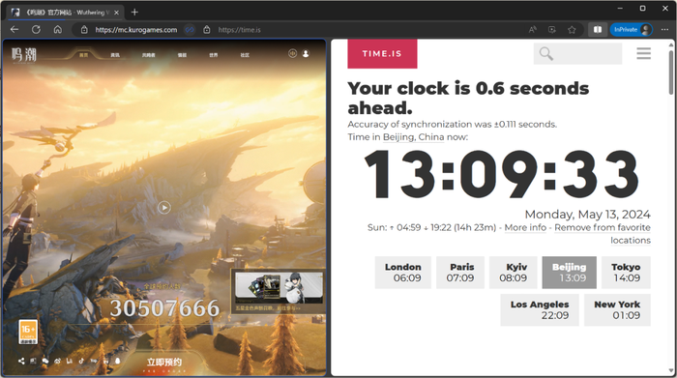This screenshot has width=677, height=378.
Task: Add this page to favorites using the star icon
Action: pyautogui.click(x=573, y=30)
